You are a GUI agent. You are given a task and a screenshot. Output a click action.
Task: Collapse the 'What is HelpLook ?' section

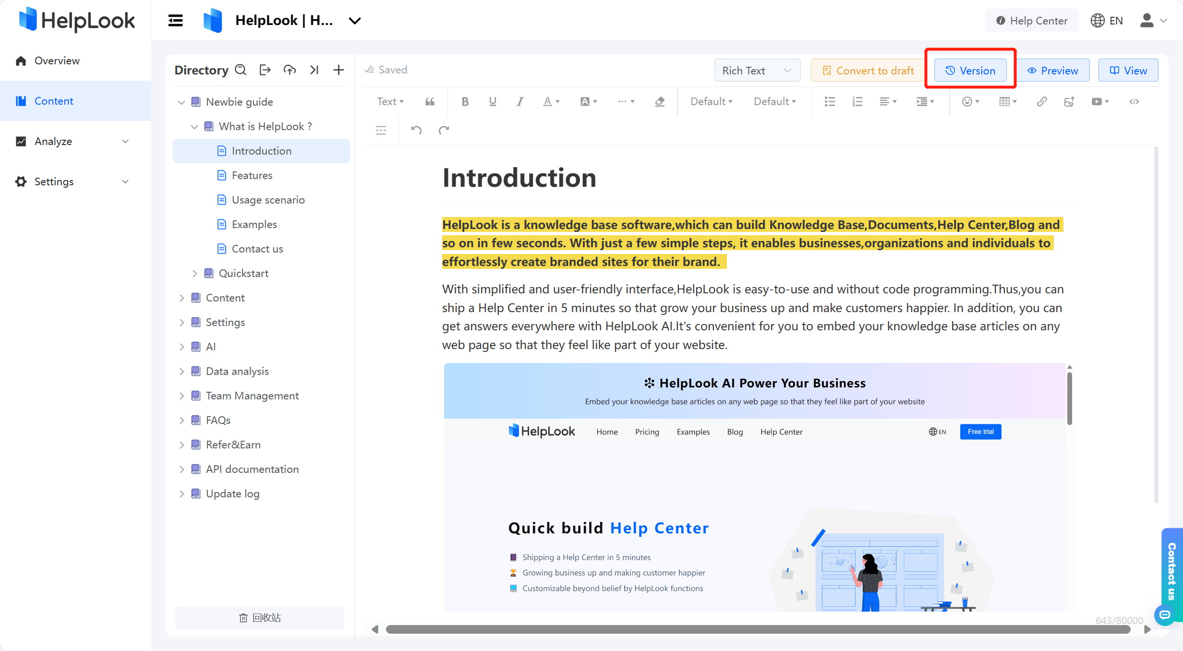[194, 126]
